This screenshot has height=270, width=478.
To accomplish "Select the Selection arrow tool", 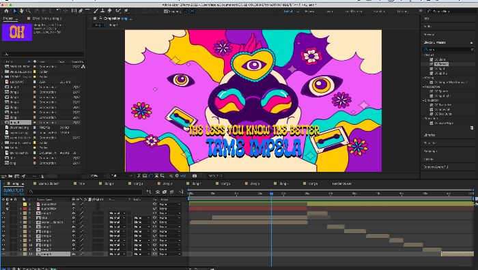I will tap(14, 11).
